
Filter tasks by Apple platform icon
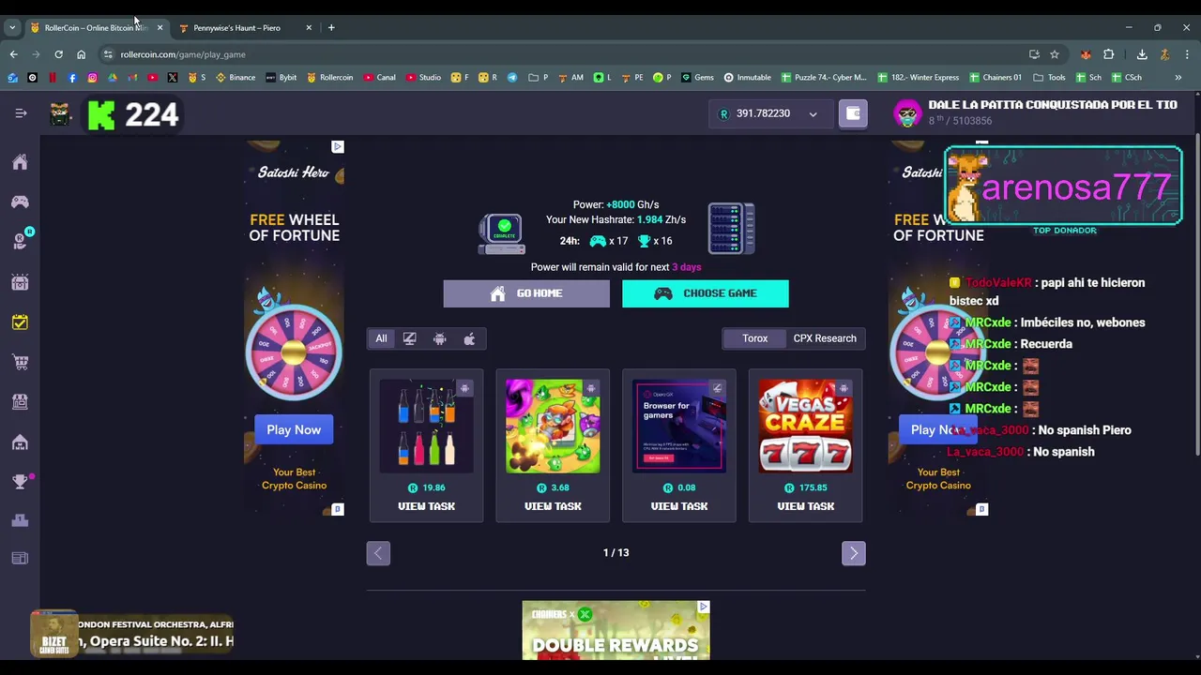469,338
